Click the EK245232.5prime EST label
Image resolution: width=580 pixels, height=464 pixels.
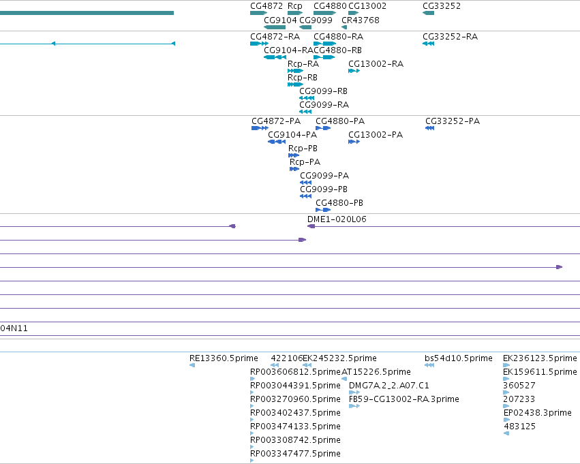339,358
